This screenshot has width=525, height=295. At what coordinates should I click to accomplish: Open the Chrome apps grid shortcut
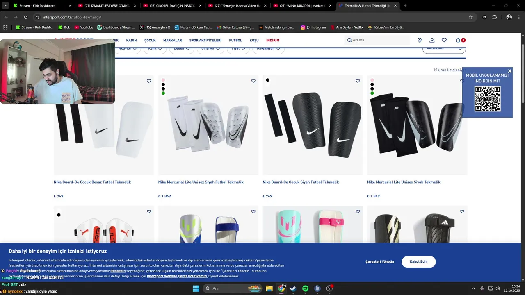coord(5,27)
